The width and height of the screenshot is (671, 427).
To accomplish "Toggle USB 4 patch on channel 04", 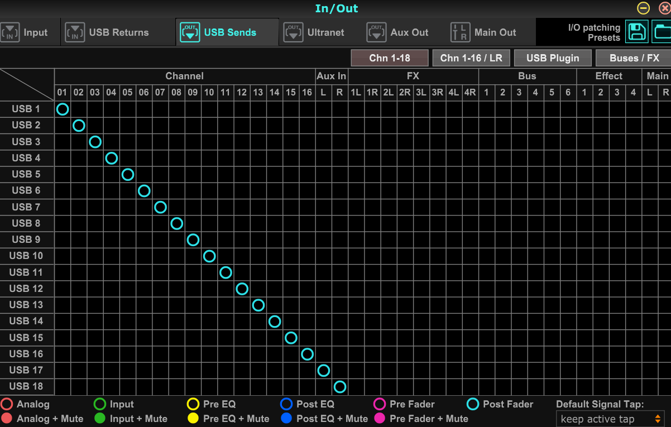I will pos(111,158).
